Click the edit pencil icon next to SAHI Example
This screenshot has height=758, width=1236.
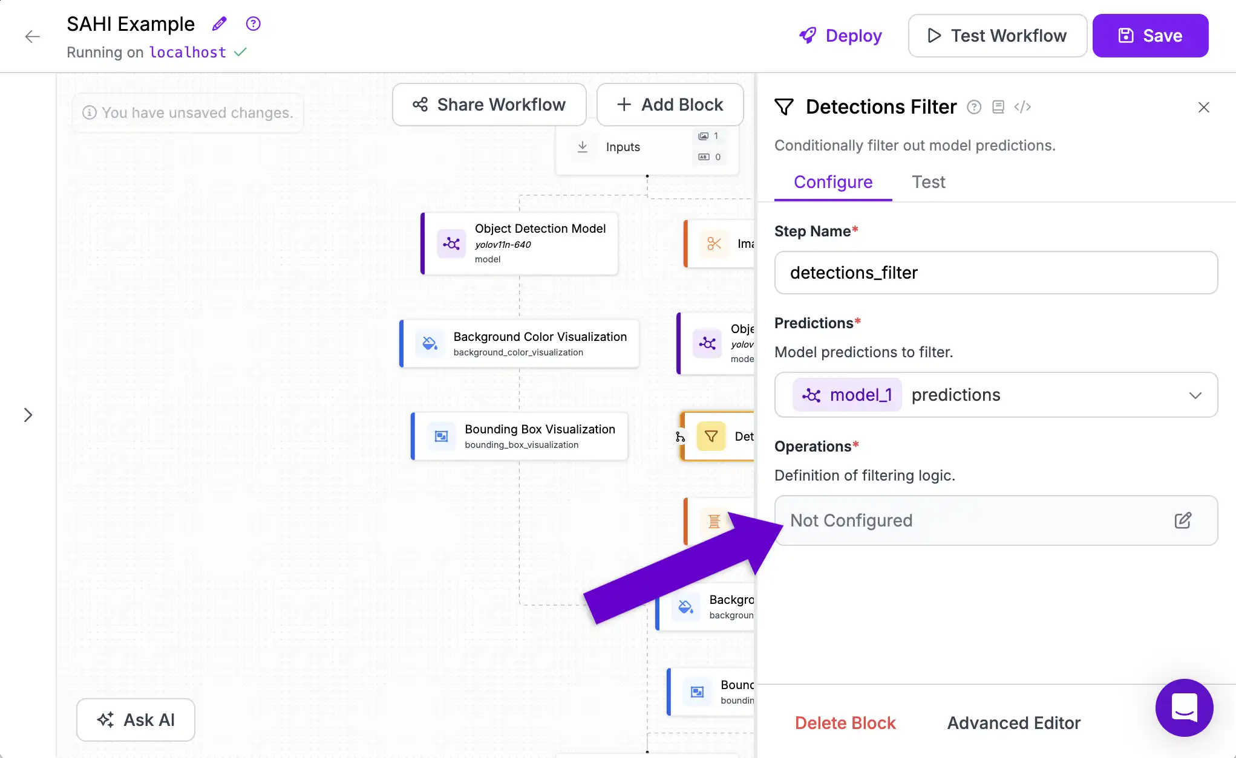point(219,24)
